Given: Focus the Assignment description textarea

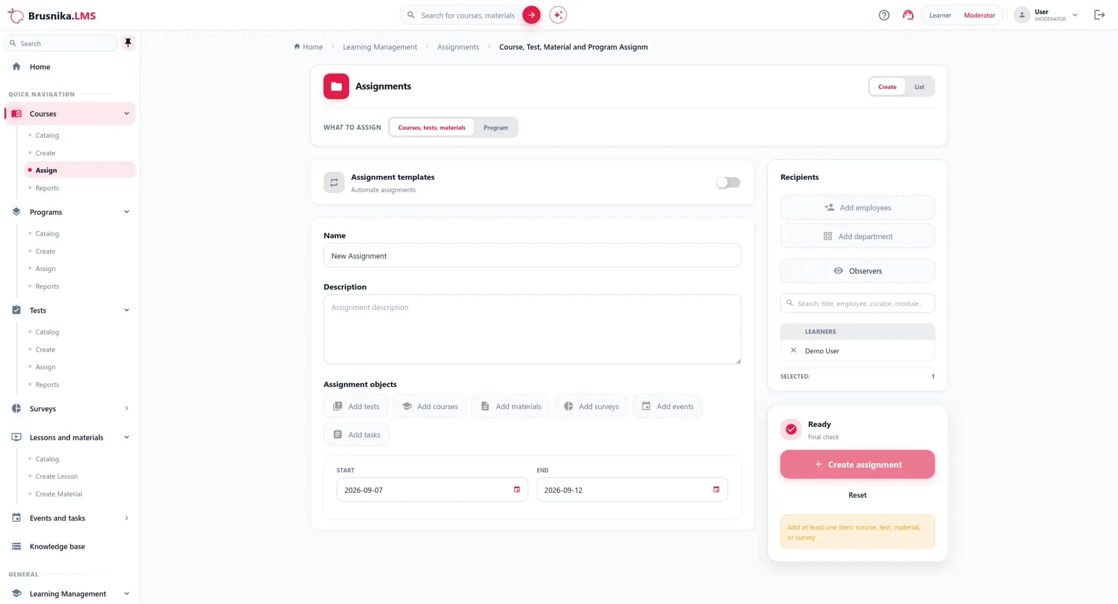Looking at the screenshot, I should [532, 329].
